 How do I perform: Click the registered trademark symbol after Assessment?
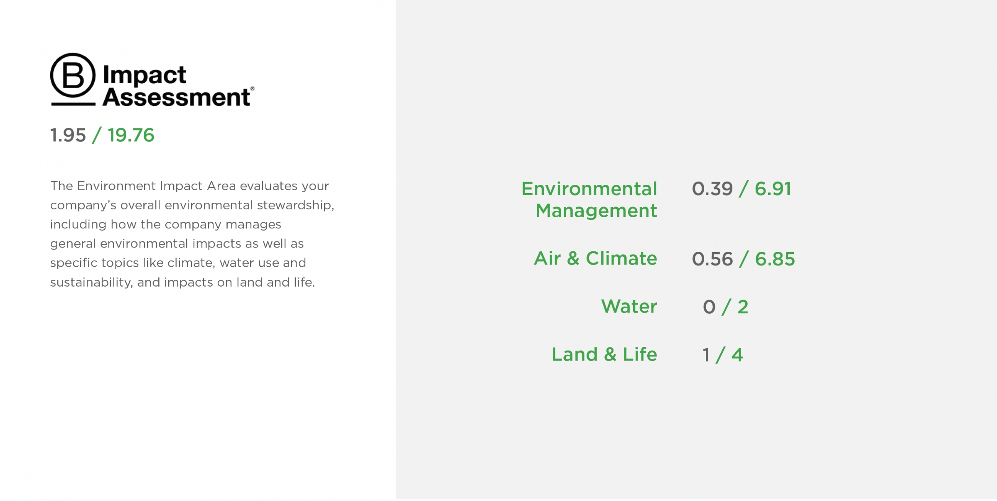[x=252, y=88]
